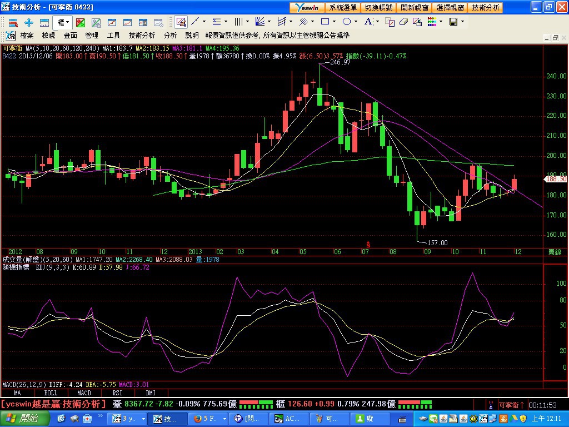This screenshot has width=569, height=427.
Task: Open the Windows 開始 start button
Action: point(24,419)
